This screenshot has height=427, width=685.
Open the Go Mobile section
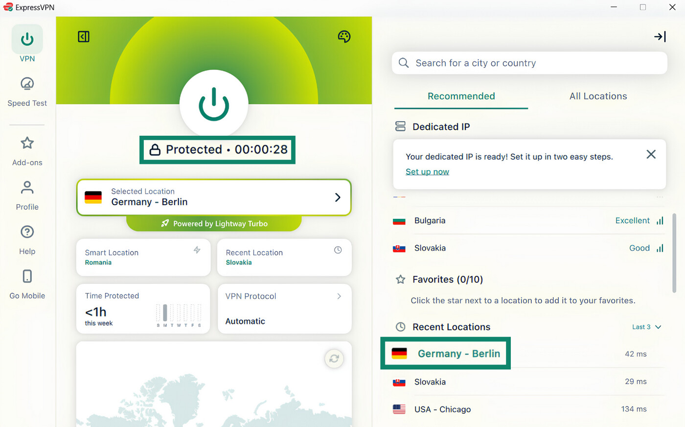(27, 284)
